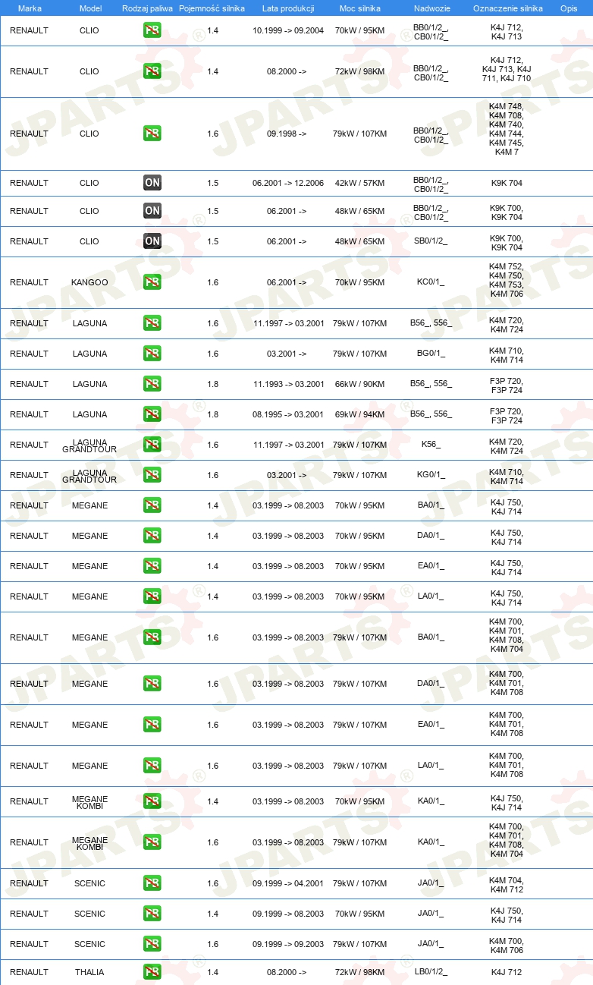Click the petrol icon for Megane 1.6 body LA0/1_
Viewport: 593px width, 985px height.
(x=152, y=766)
